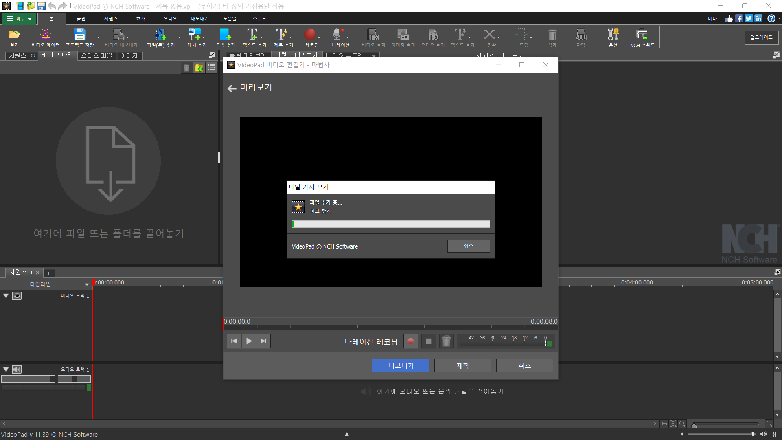This screenshot has width=782, height=440.
Task: Click the 프로젝트 저장 save icon
Action: coord(80,35)
